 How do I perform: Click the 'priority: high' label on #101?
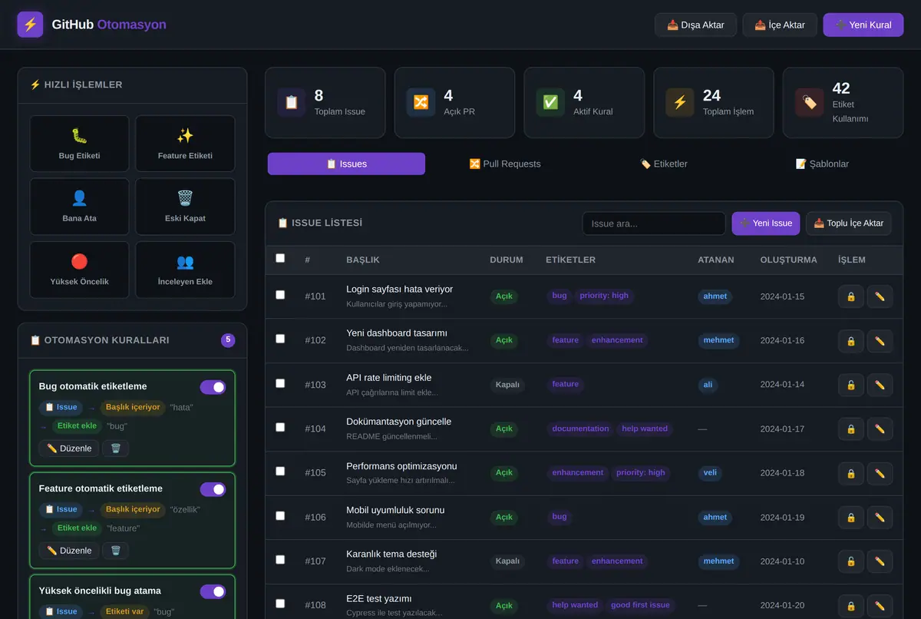[604, 296]
